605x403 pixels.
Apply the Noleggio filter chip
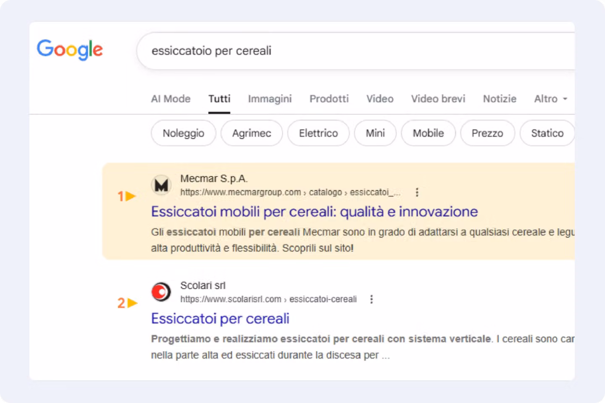click(184, 133)
